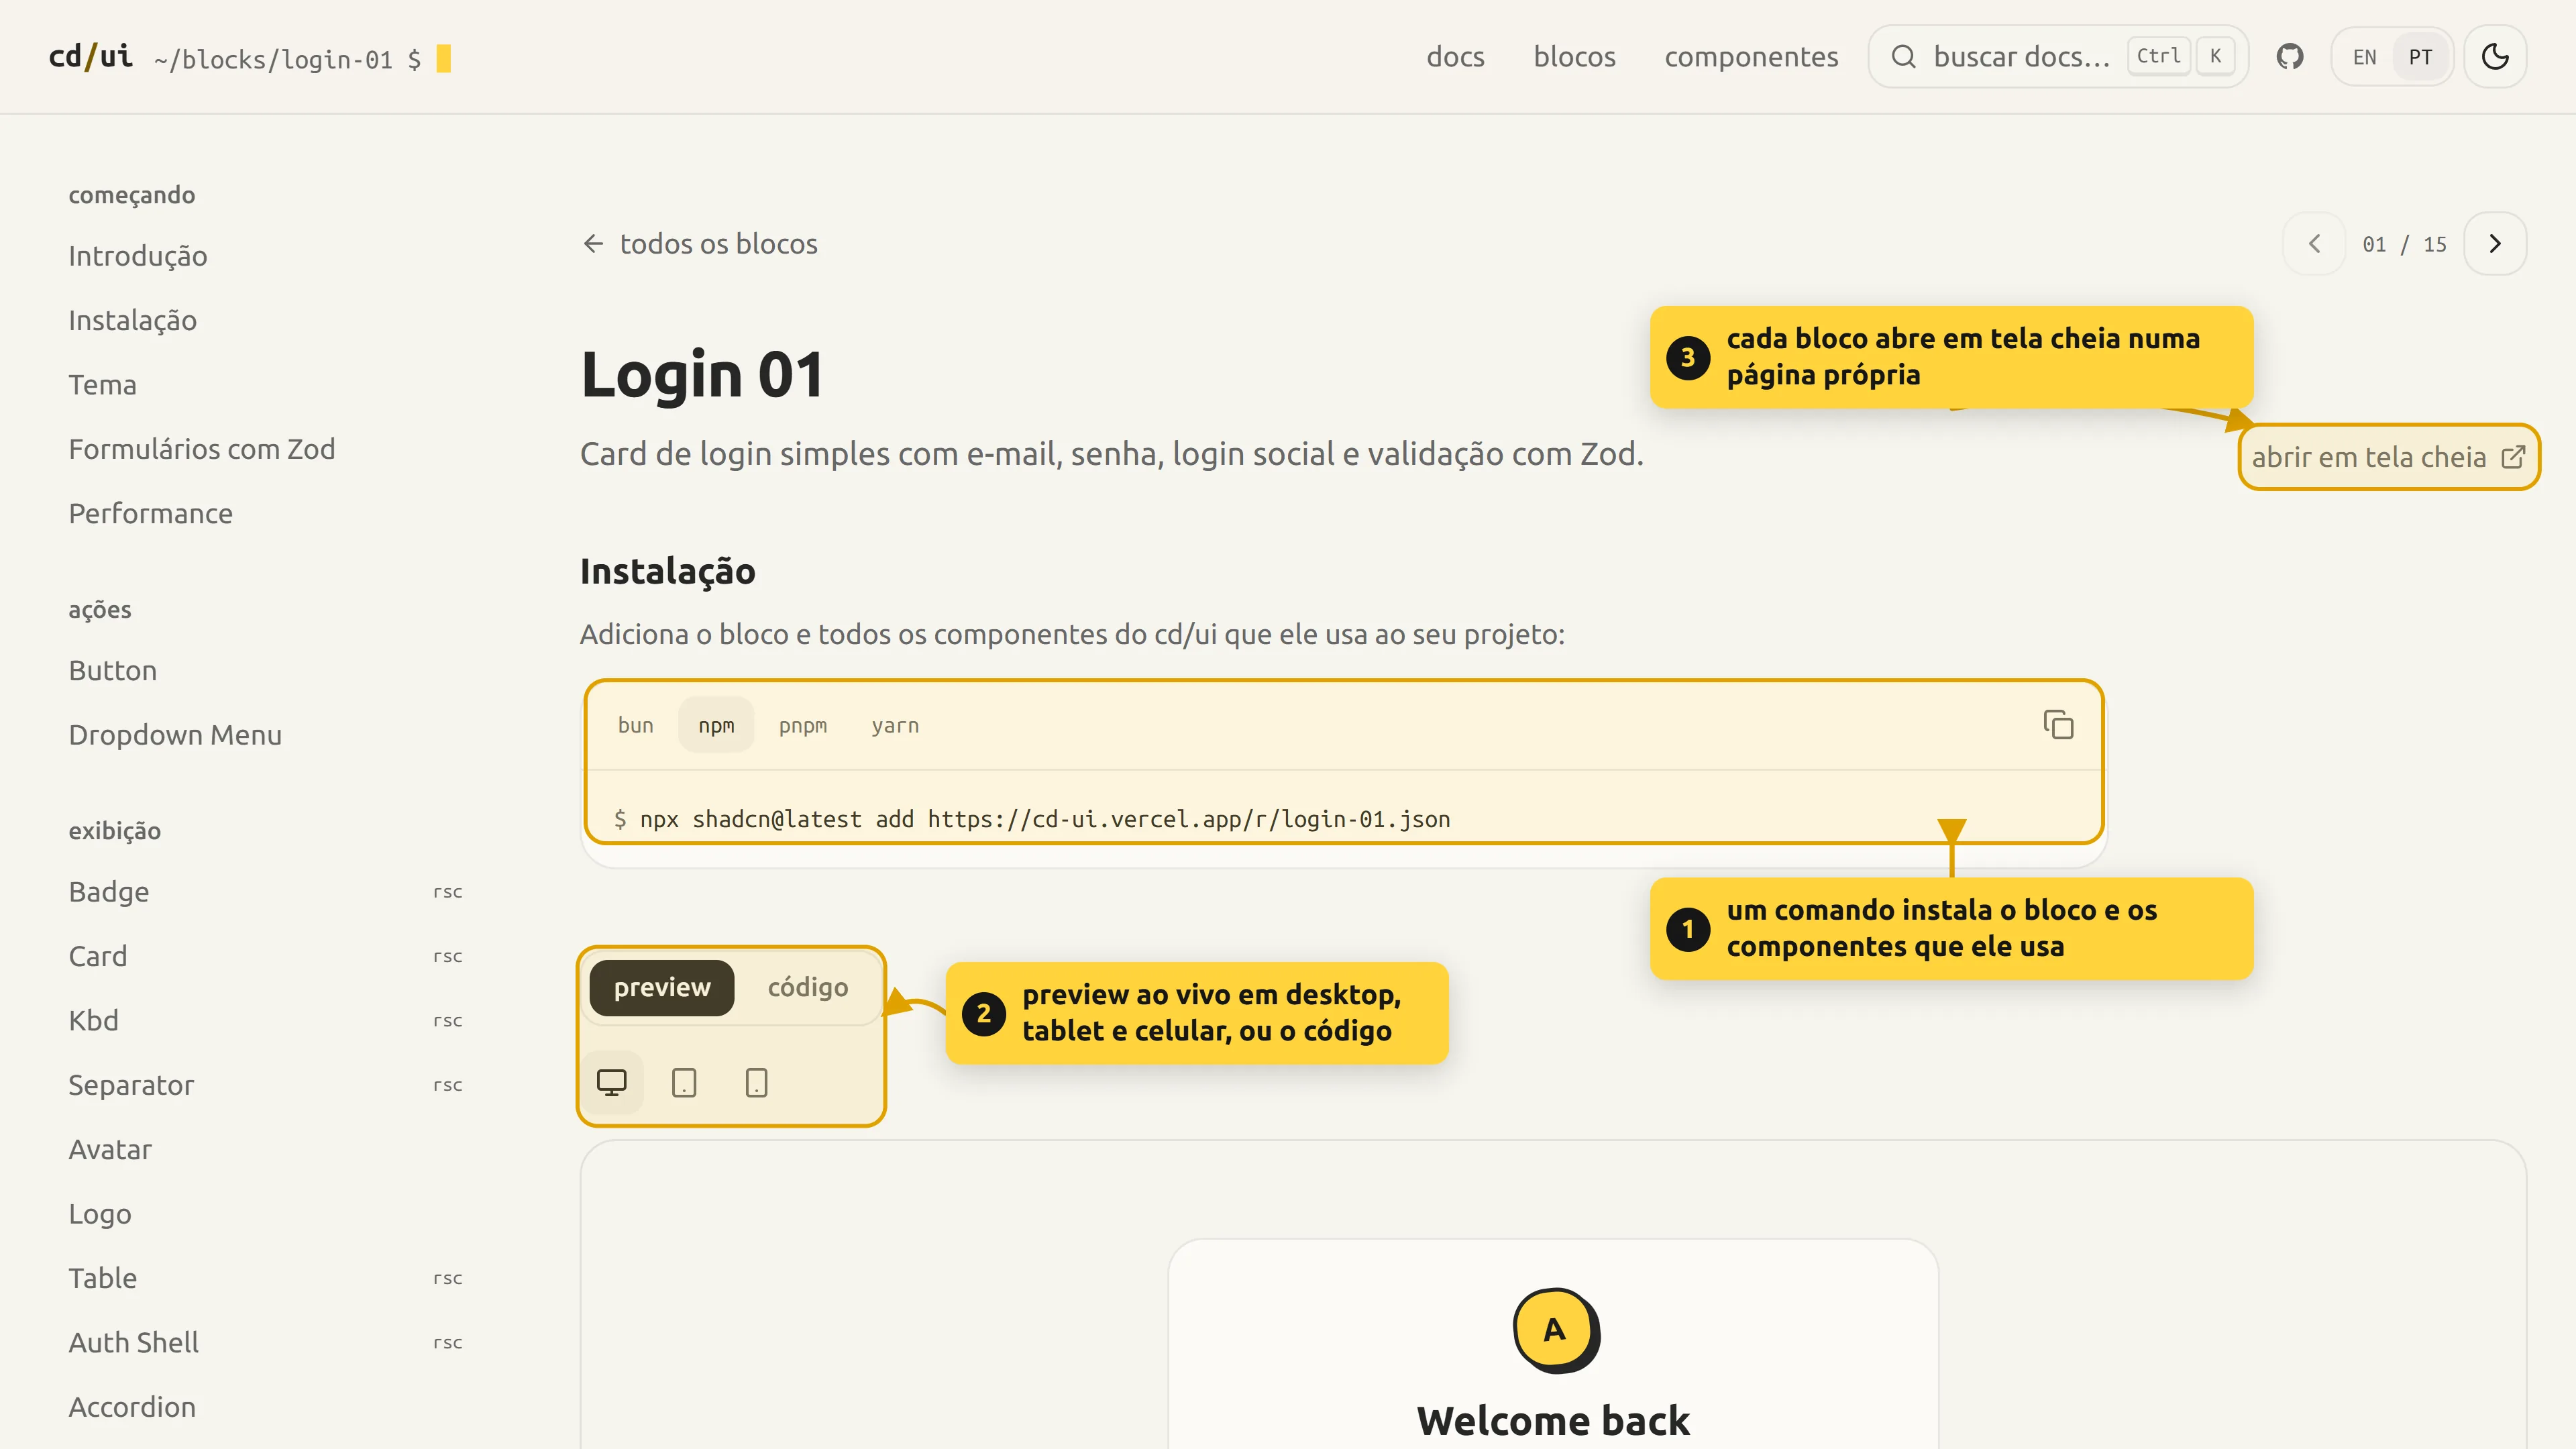
Task: Select the pnpm package manager tab
Action: 803,725
